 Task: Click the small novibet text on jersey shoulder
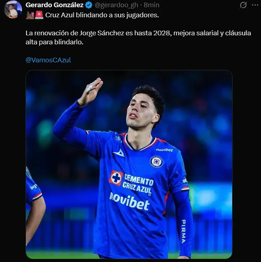(164, 150)
